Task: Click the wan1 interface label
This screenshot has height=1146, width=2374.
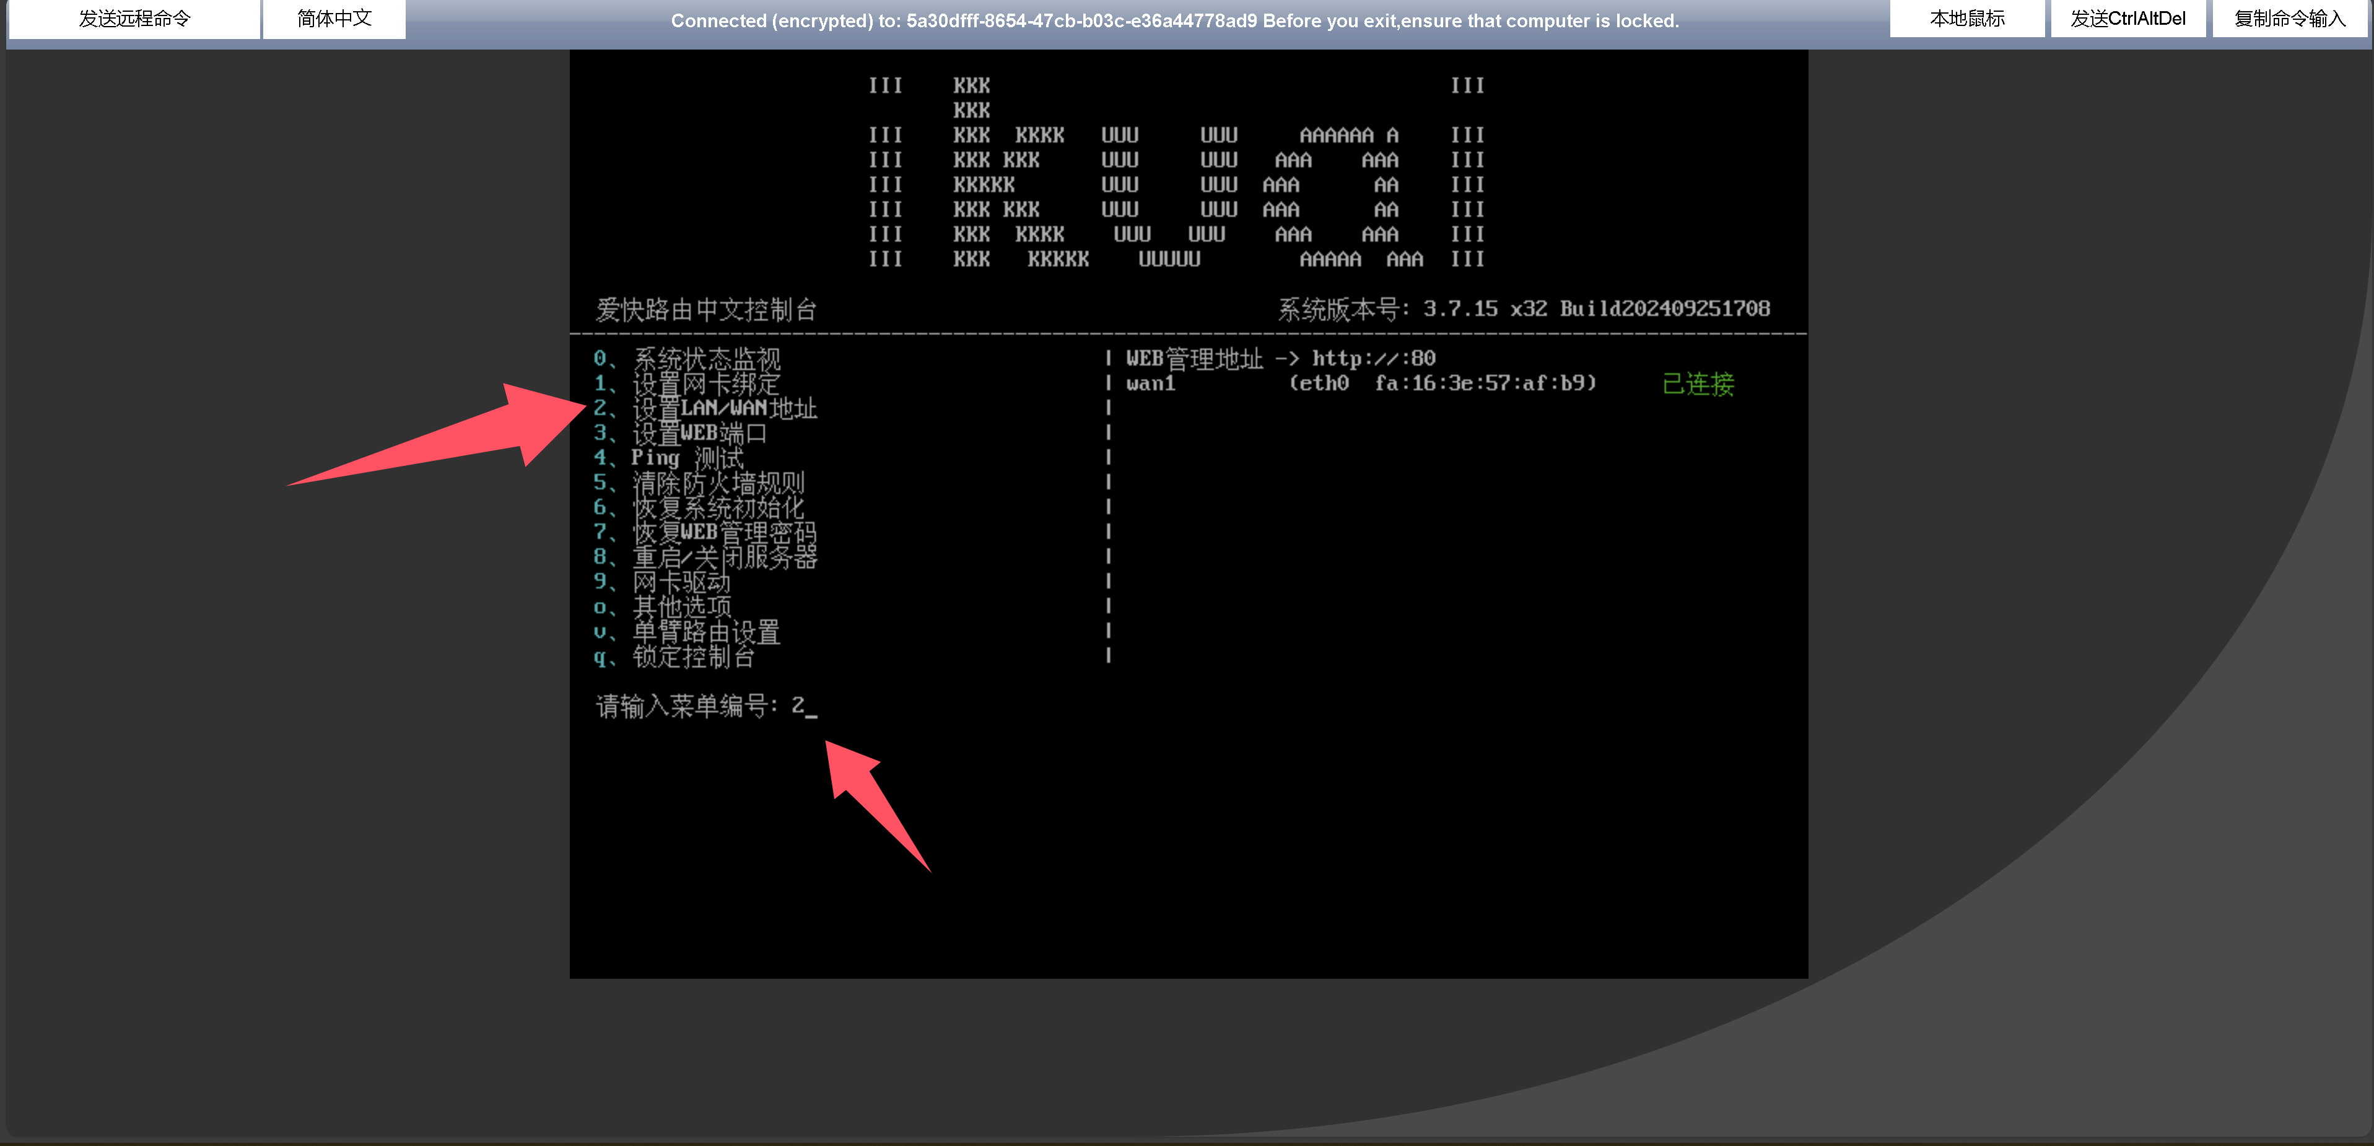Action: point(1150,383)
